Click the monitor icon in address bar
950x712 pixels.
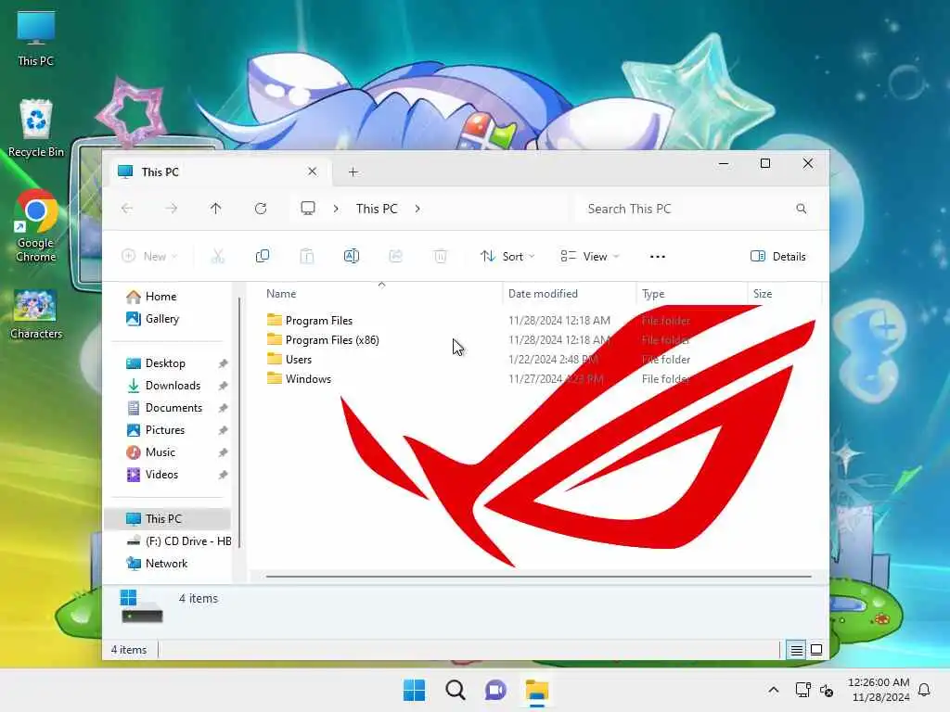(308, 209)
